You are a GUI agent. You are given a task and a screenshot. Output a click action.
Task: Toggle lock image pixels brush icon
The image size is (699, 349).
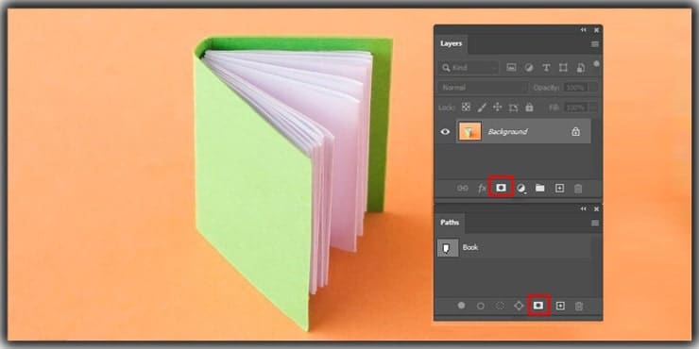(482, 108)
